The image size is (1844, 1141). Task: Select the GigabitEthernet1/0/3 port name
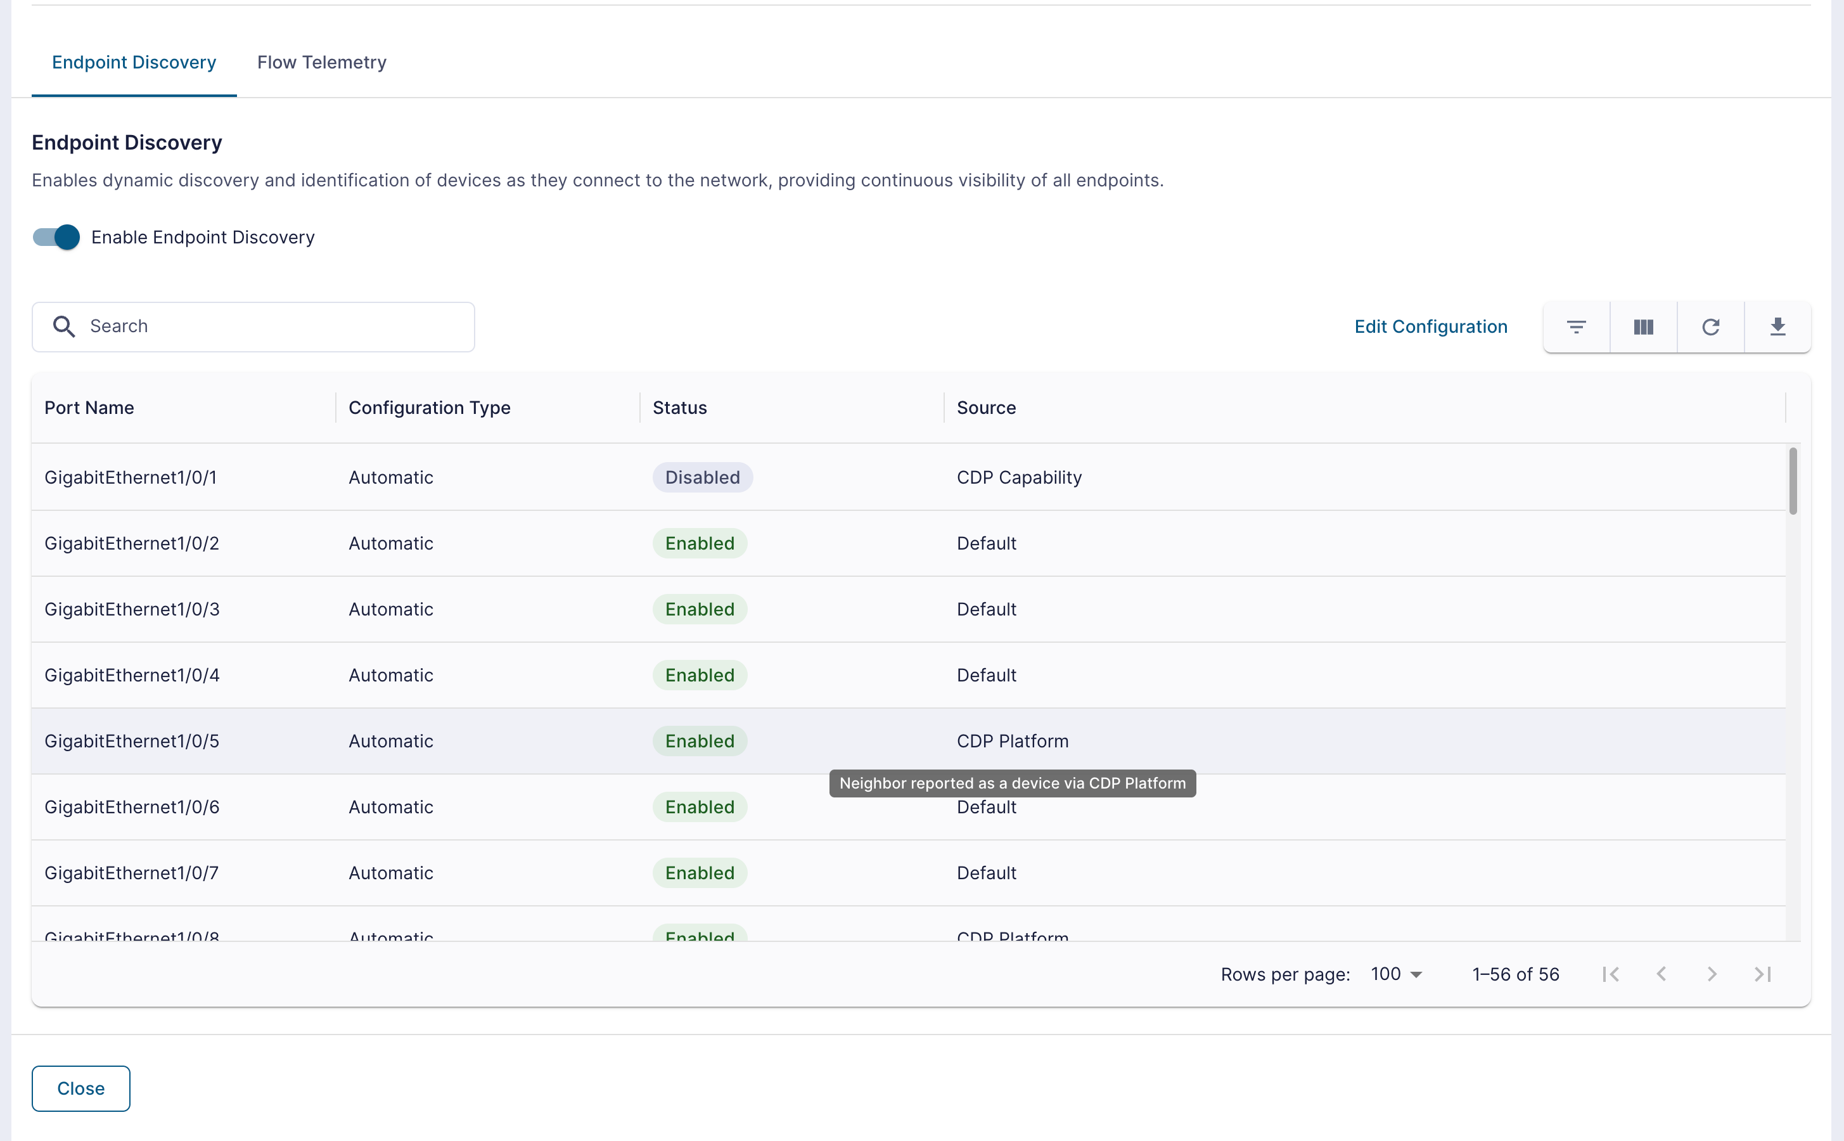(132, 609)
